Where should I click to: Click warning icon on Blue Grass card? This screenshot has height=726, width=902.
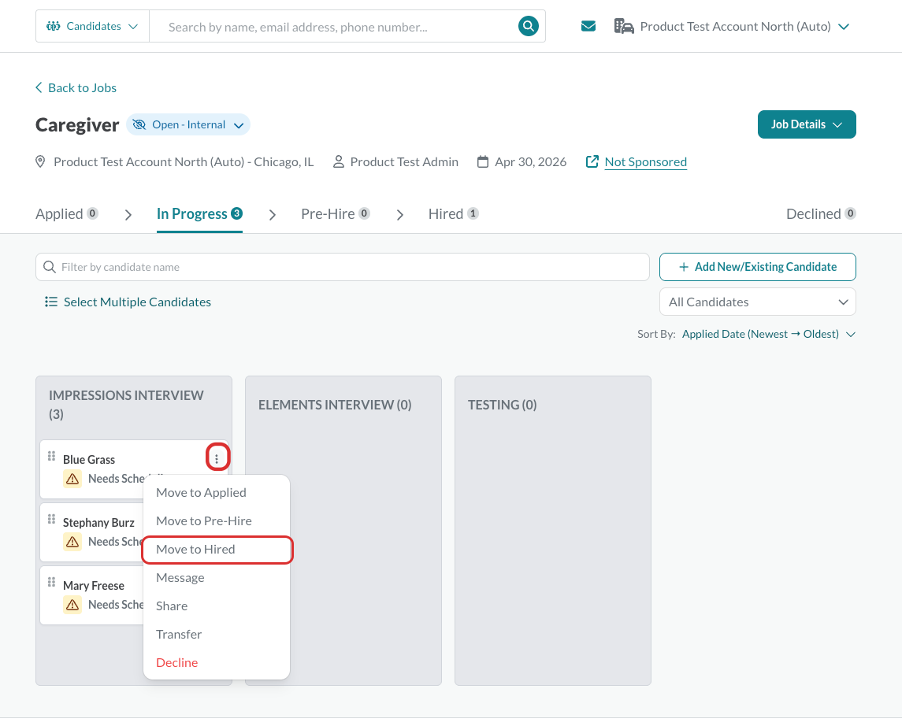coord(72,478)
